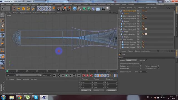
Task: Select the Live Selection arrow tool
Action: click(14, 9)
